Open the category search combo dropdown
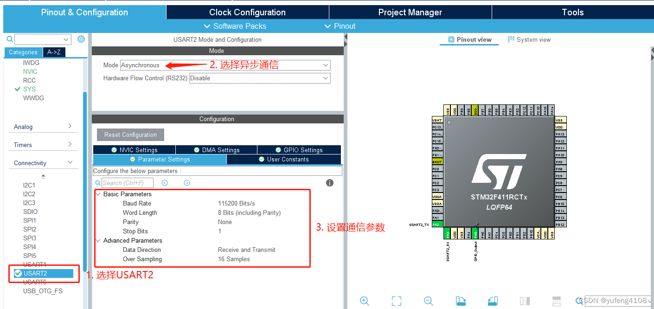Image resolution: width=654 pixels, height=309 pixels. [x=67, y=39]
